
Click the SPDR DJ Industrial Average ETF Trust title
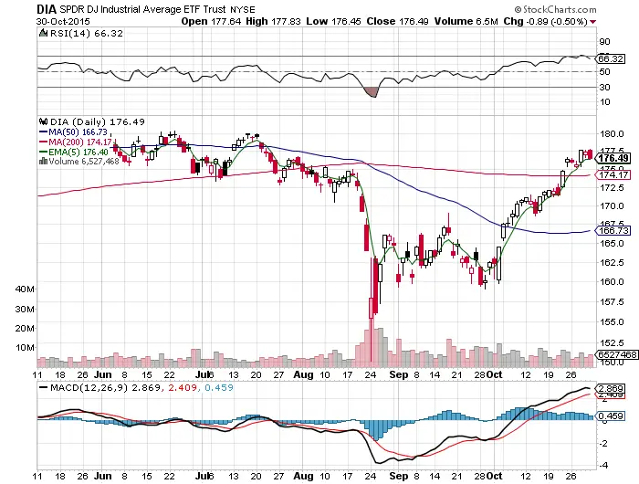click(142, 9)
